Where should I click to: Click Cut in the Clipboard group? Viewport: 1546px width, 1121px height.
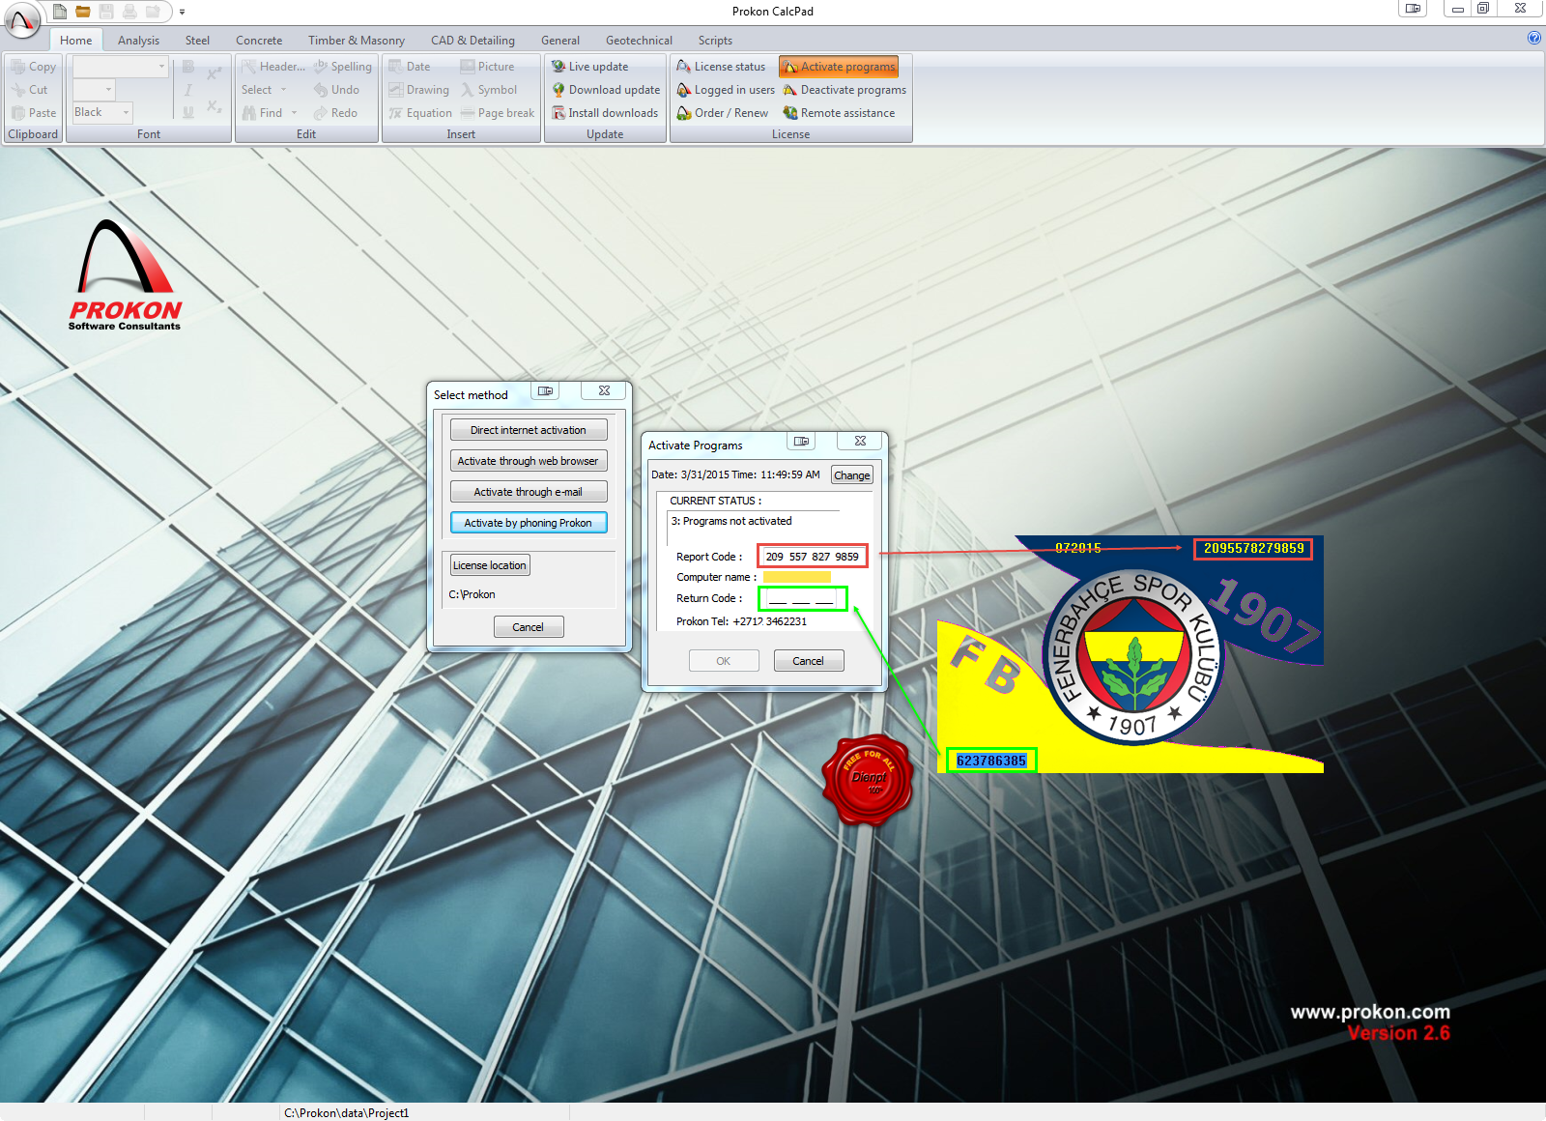tap(30, 90)
